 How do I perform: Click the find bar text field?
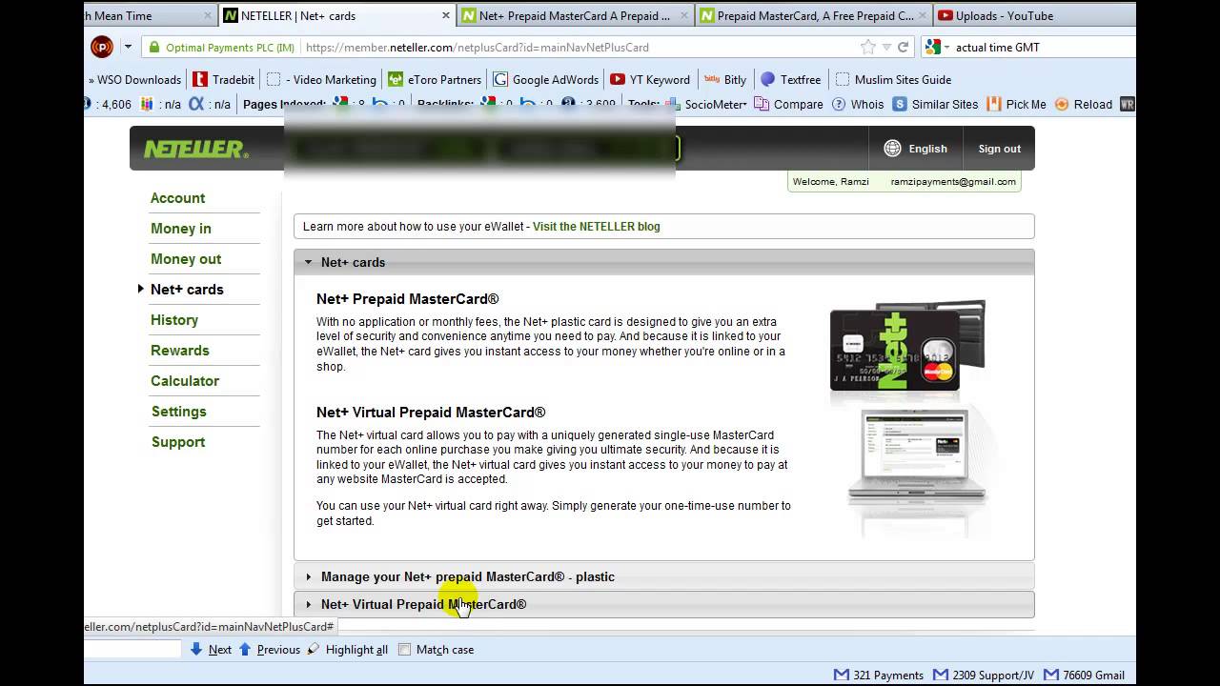[x=132, y=650]
